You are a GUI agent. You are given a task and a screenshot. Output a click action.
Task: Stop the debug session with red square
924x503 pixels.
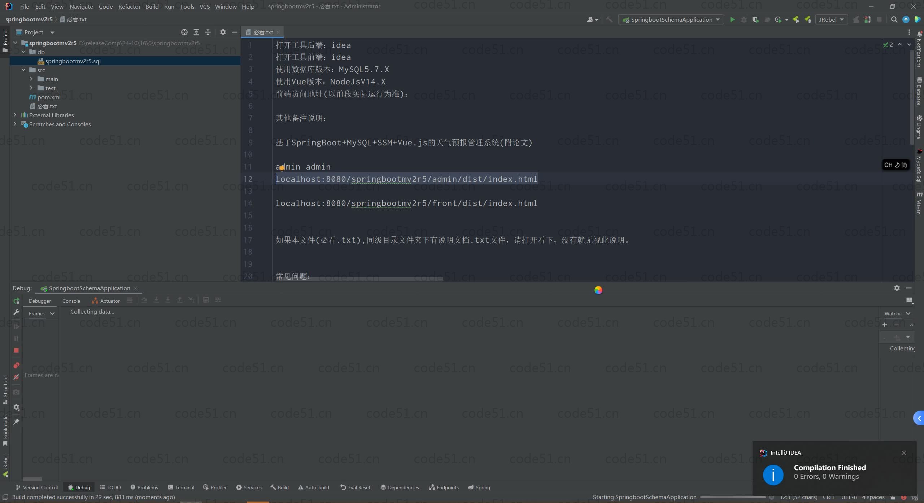[16, 350]
